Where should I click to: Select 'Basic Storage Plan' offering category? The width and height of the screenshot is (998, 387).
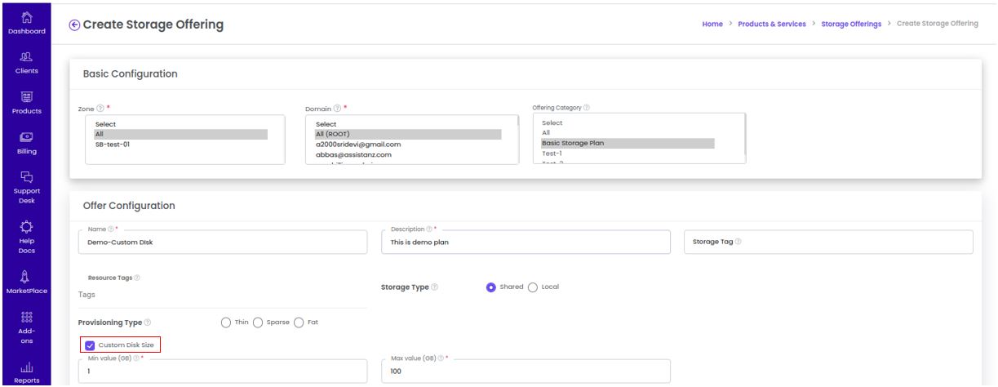pyautogui.click(x=628, y=143)
